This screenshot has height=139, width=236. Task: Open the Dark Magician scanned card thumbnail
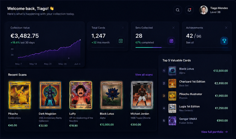[x=50, y=95]
